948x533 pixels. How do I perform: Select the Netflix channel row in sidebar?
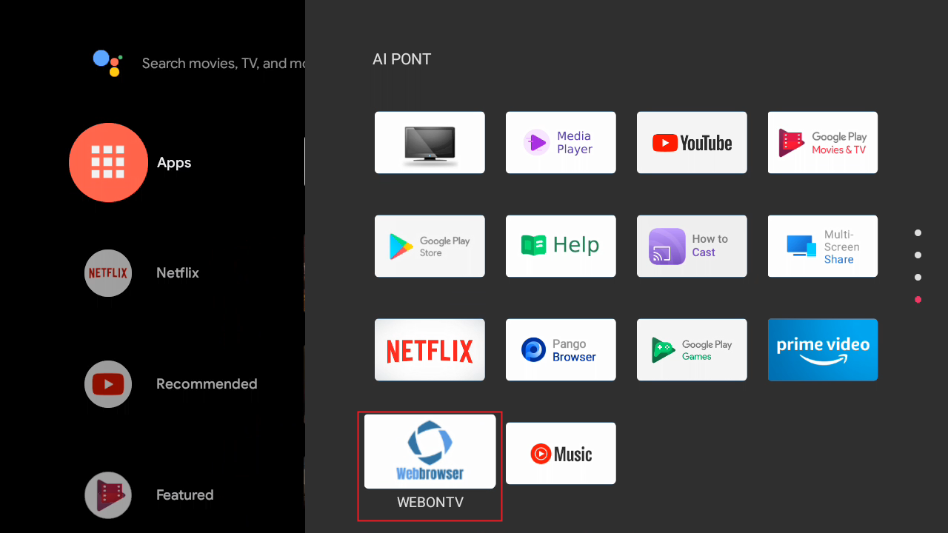pos(108,273)
